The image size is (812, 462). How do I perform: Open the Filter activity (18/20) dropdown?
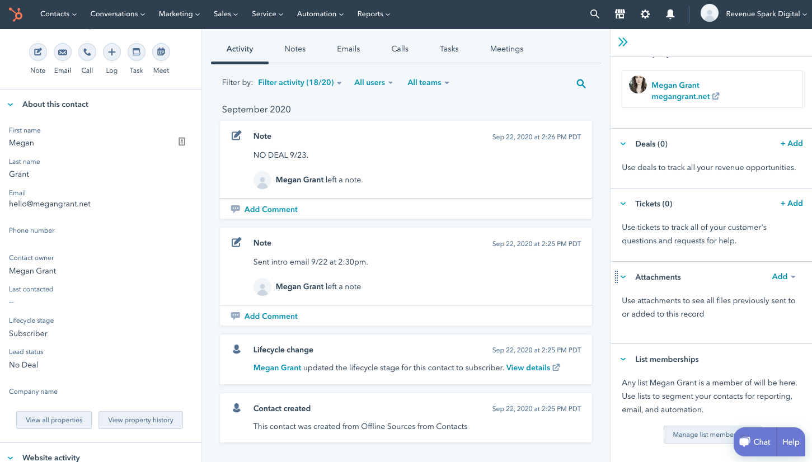click(x=299, y=82)
